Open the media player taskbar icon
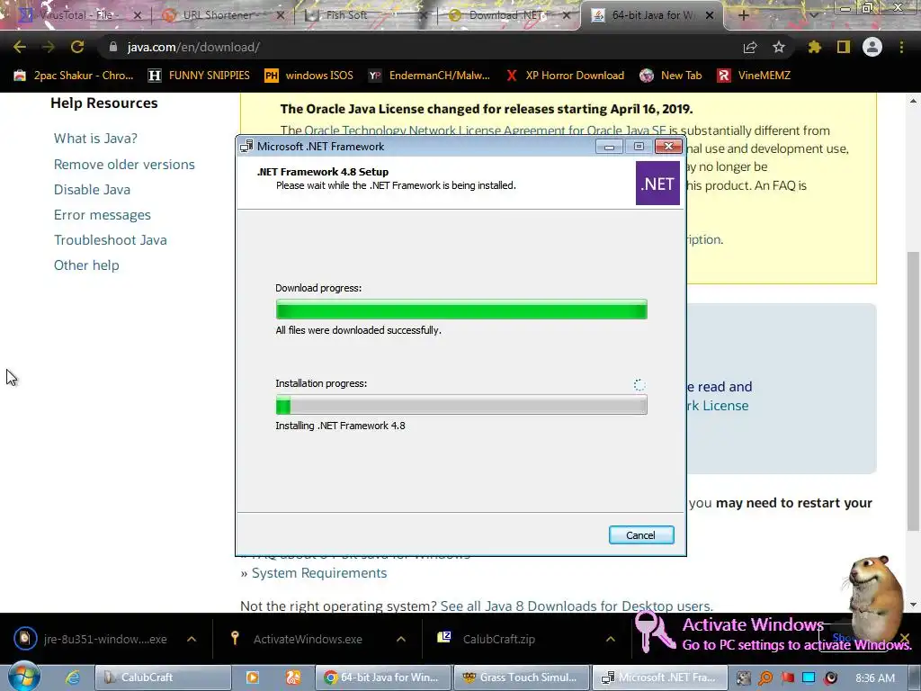This screenshot has width=921, height=691. pyautogui.click(x=253, y=678)
